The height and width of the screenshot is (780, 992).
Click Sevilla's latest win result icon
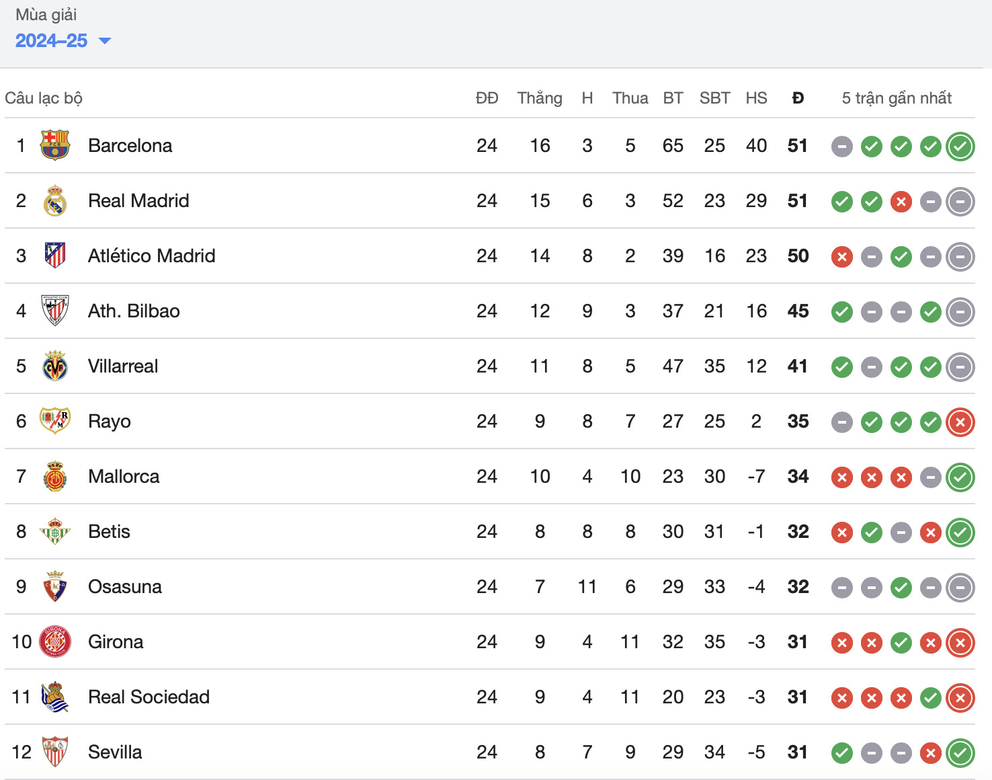coord(960,752)
